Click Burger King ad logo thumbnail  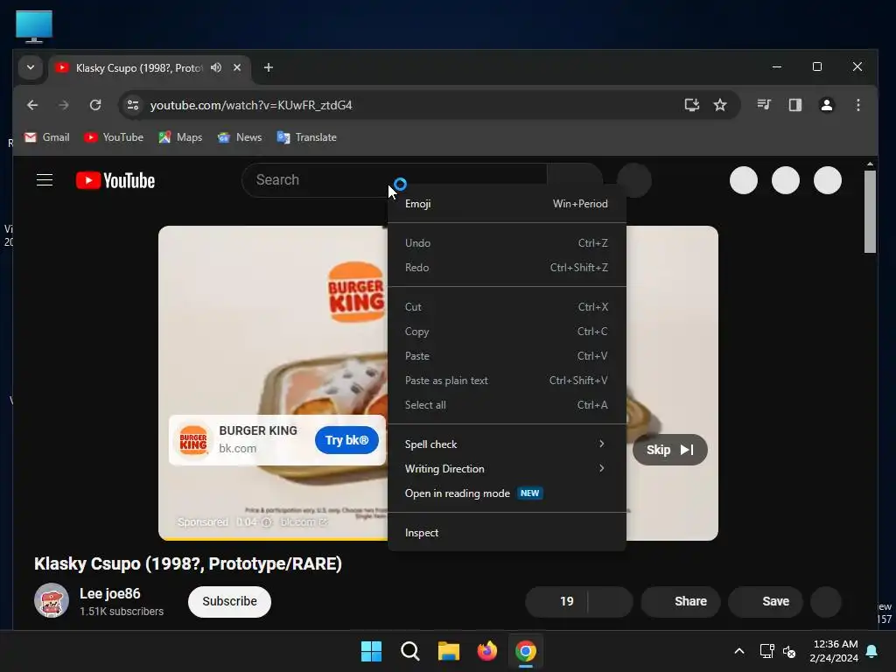(x=193, y=440)
